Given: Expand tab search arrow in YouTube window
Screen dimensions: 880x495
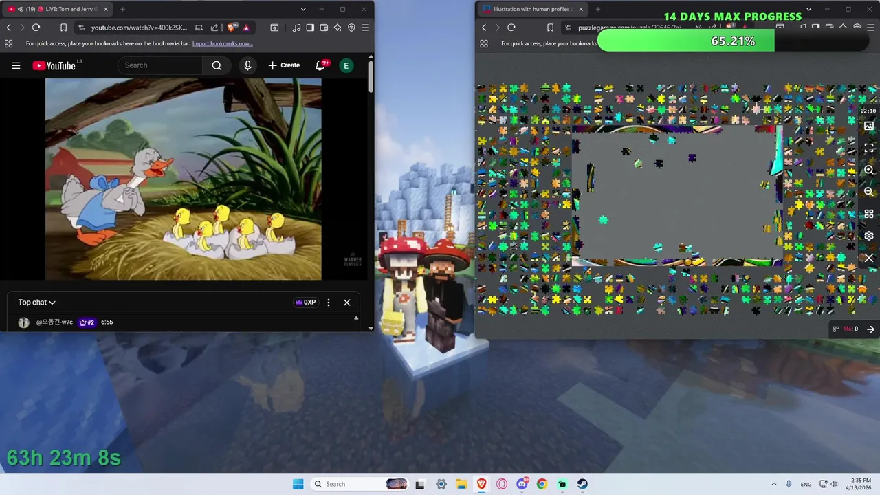Looking at the screenshot, I should tap(303, 9).
